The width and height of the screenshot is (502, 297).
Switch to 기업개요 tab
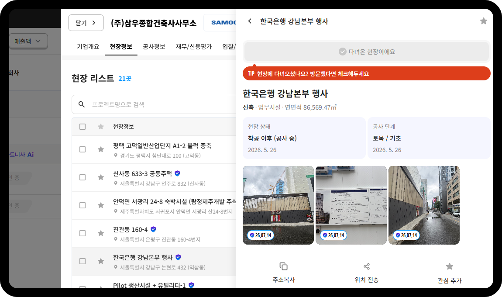[x=88, y=47]
